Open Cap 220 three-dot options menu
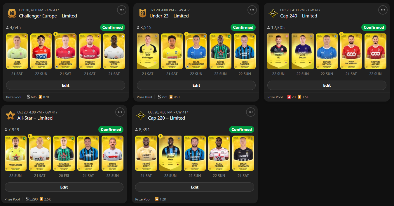The width and height of the screenshot is (394, 206). pos(251,112)
